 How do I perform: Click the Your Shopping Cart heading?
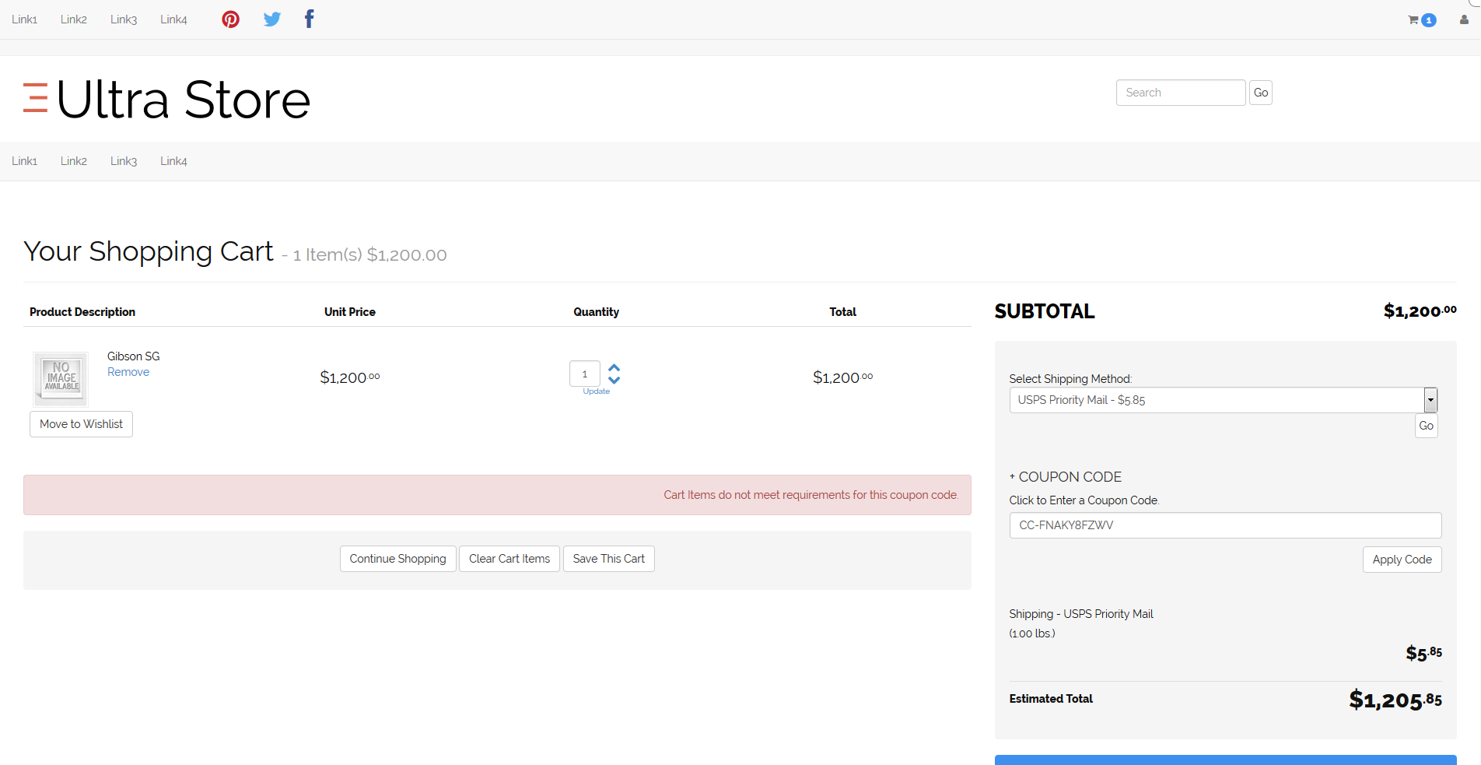click(x=149, y=251)
